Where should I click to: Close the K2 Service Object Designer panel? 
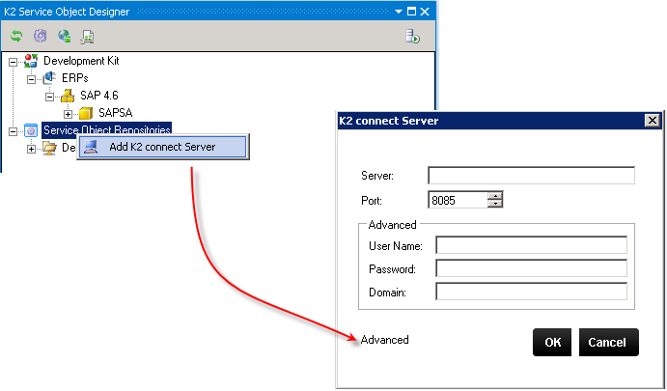425,12
